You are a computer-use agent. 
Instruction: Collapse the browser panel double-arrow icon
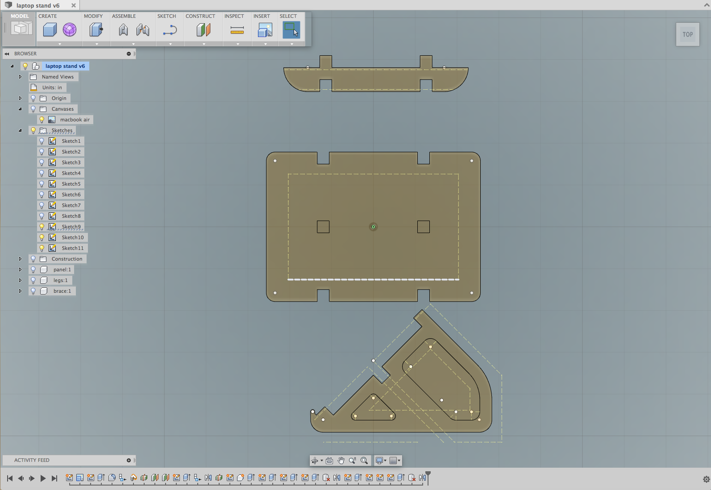(x=7, y=54)
